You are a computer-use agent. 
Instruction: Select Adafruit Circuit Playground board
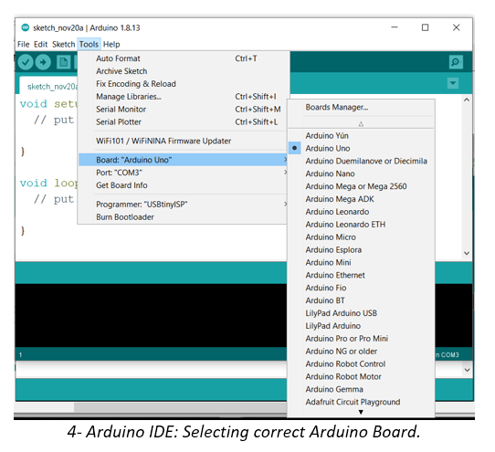(361, 402)
